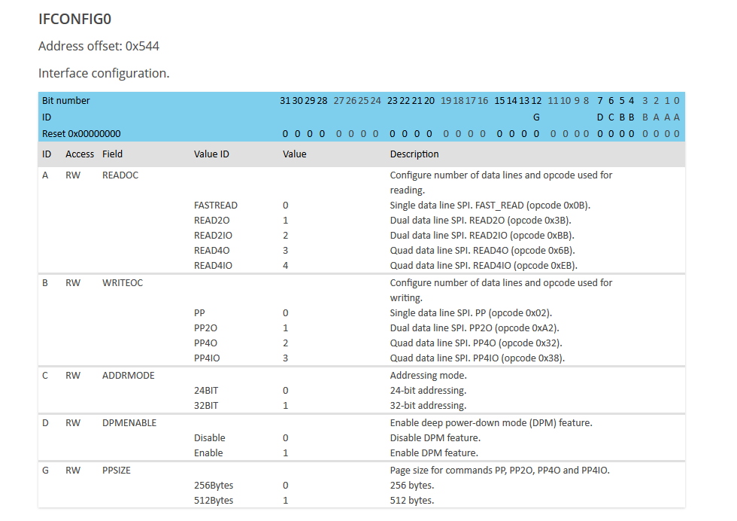
Task: Click the 'Description' column header
Action: tap(414, 154)
